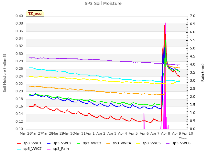Click the 0.10 left axis value
The image size is (207, 155).
[19, 129]
